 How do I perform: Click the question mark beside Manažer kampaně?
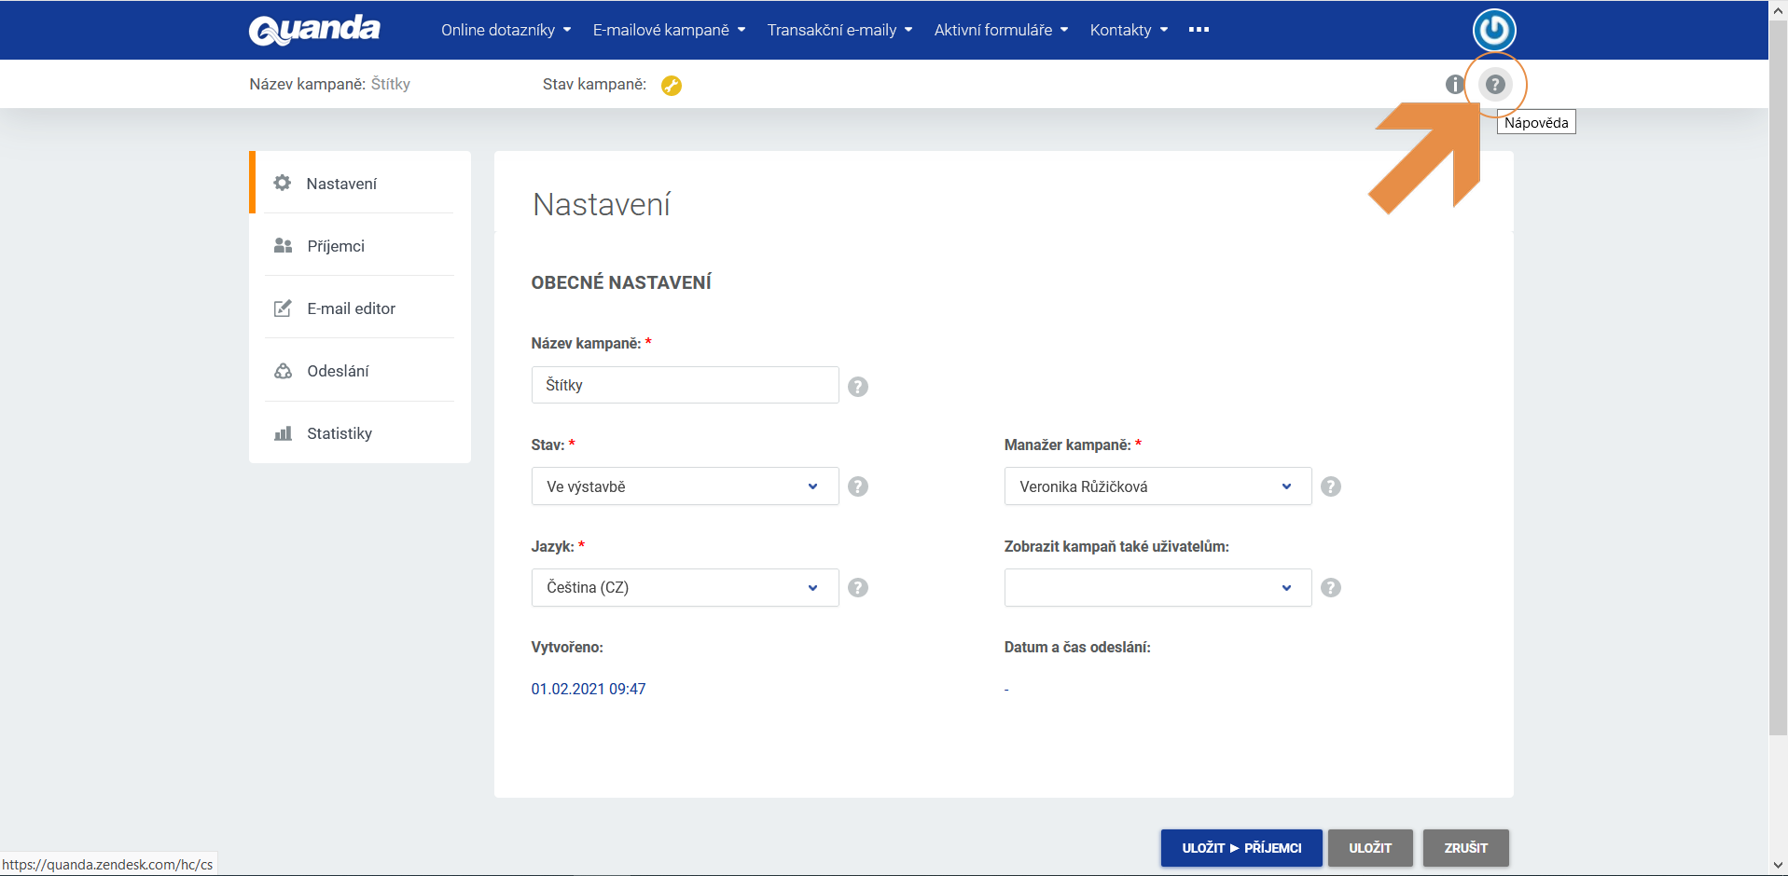pyautogui.click(x=1331, y=486)
